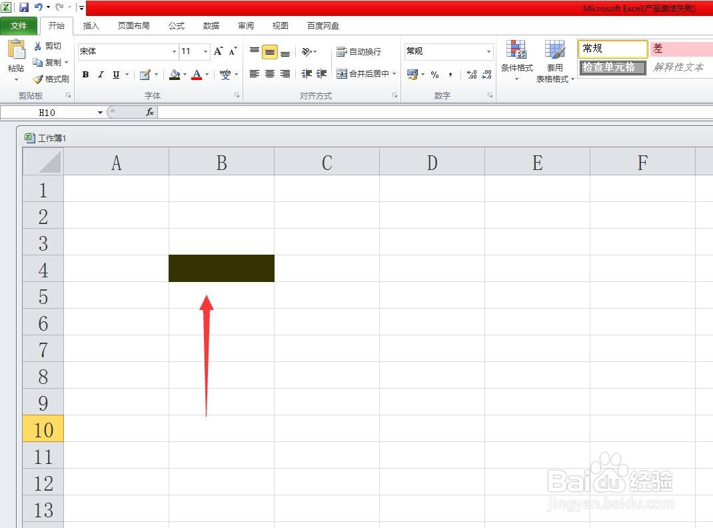The height and width of the screenshot is (528, 713).
Task: Toggle middle vertical alignment
Action: click(270, 52)
